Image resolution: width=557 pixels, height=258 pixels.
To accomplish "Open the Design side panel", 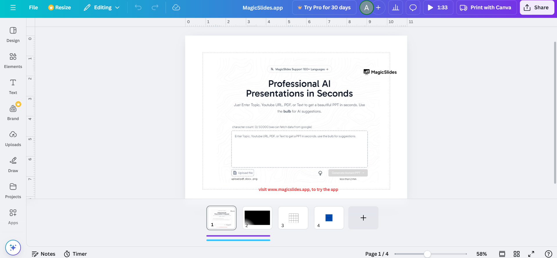I will [x=13, y=35].
